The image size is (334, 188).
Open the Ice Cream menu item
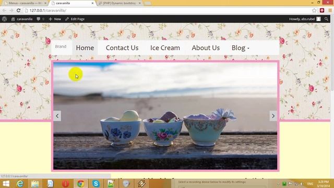point(165,48)
